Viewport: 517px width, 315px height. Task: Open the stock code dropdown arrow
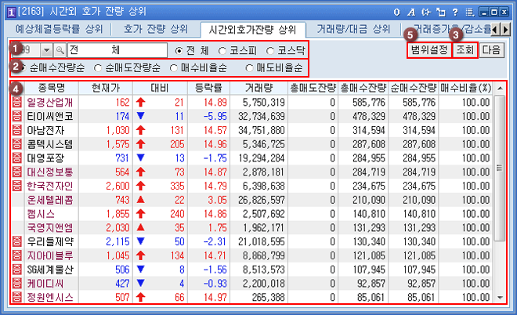(47, 49)
